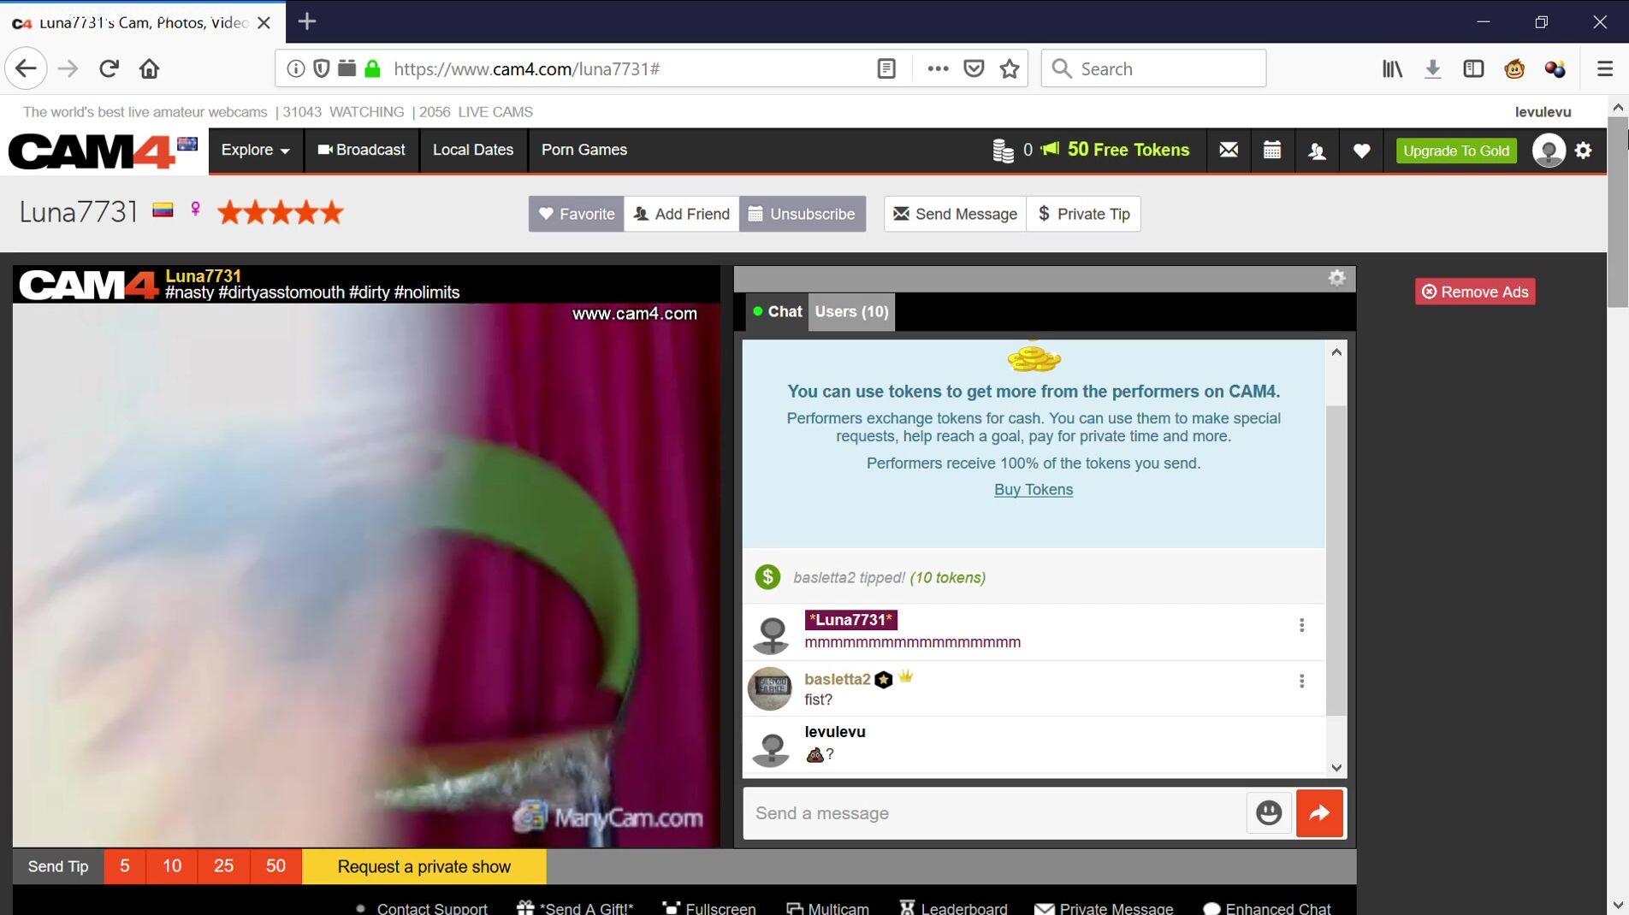1629x915 pixels.
Task: Toggle the Unsubscribe button
Action: click(803, 214)
